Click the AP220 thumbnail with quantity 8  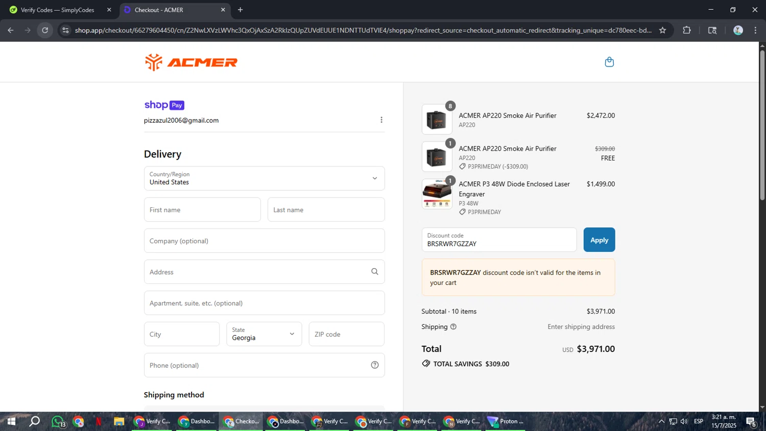[x=437, y=119]
